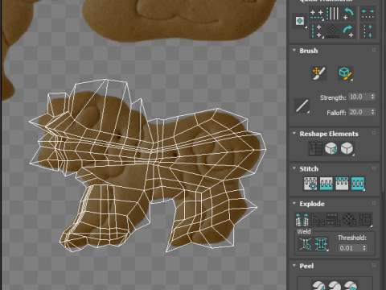The width and height of the screenshot is (386, 290).
Task: Click the Threshold spinner arrows
Action: 364,248
